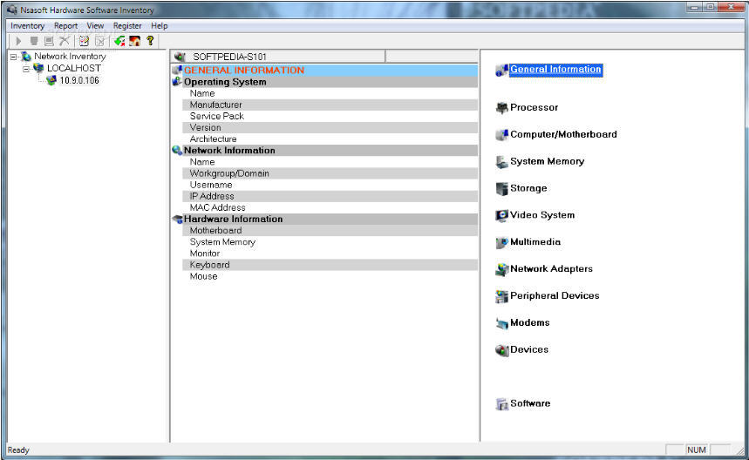Select the IP Address row
749x460 pixels.
click(330, 196)
